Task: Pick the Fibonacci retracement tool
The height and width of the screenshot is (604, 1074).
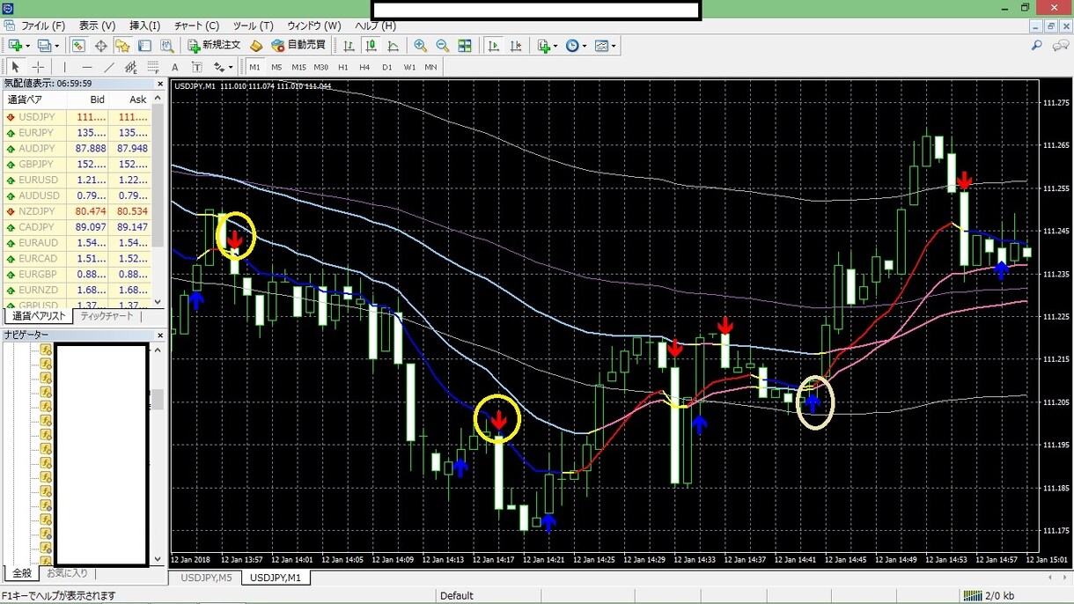Action: (152, 67)
